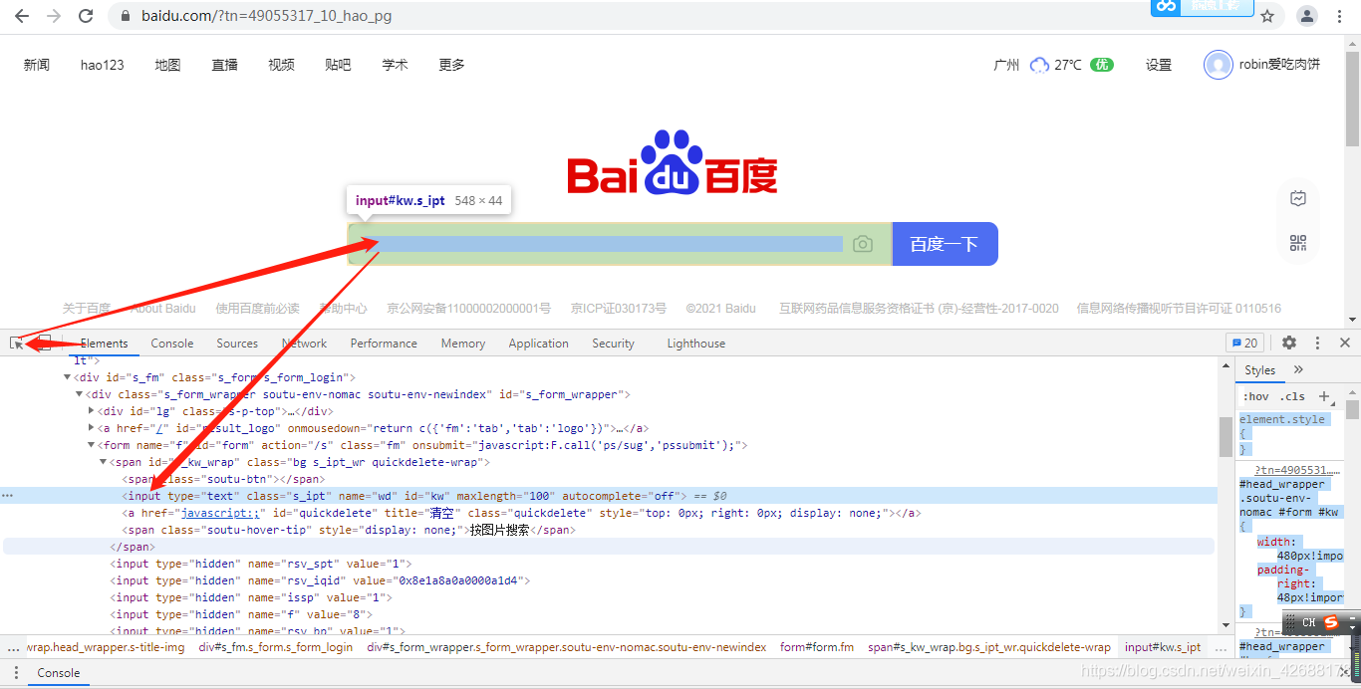Image resolution: width=1361 pixels, height=689 pixels.
Task: Select the input#kw.s_ipt breadcrumb
Action: 1163,647
